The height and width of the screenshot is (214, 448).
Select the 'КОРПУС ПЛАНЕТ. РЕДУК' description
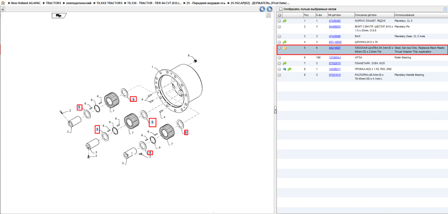(370, 21)
